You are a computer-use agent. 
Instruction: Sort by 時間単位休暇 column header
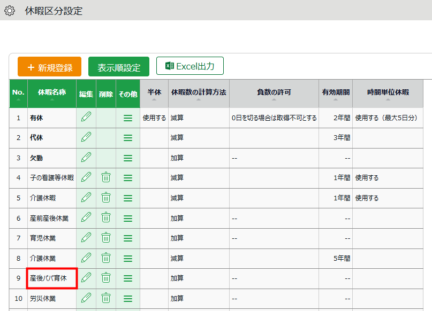(x=388, y=94)
